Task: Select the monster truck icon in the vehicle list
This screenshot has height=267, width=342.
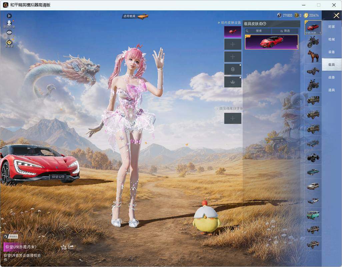Action: (313, 157)
